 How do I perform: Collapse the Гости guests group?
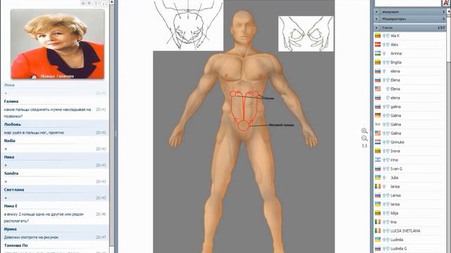pos(376,28)
